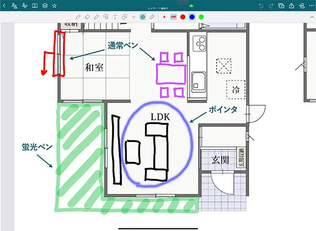Select the pen tool in the toolbar
The height and width of the screenshot is (231, 316).
pyautogui.click(x=78, y=17)
